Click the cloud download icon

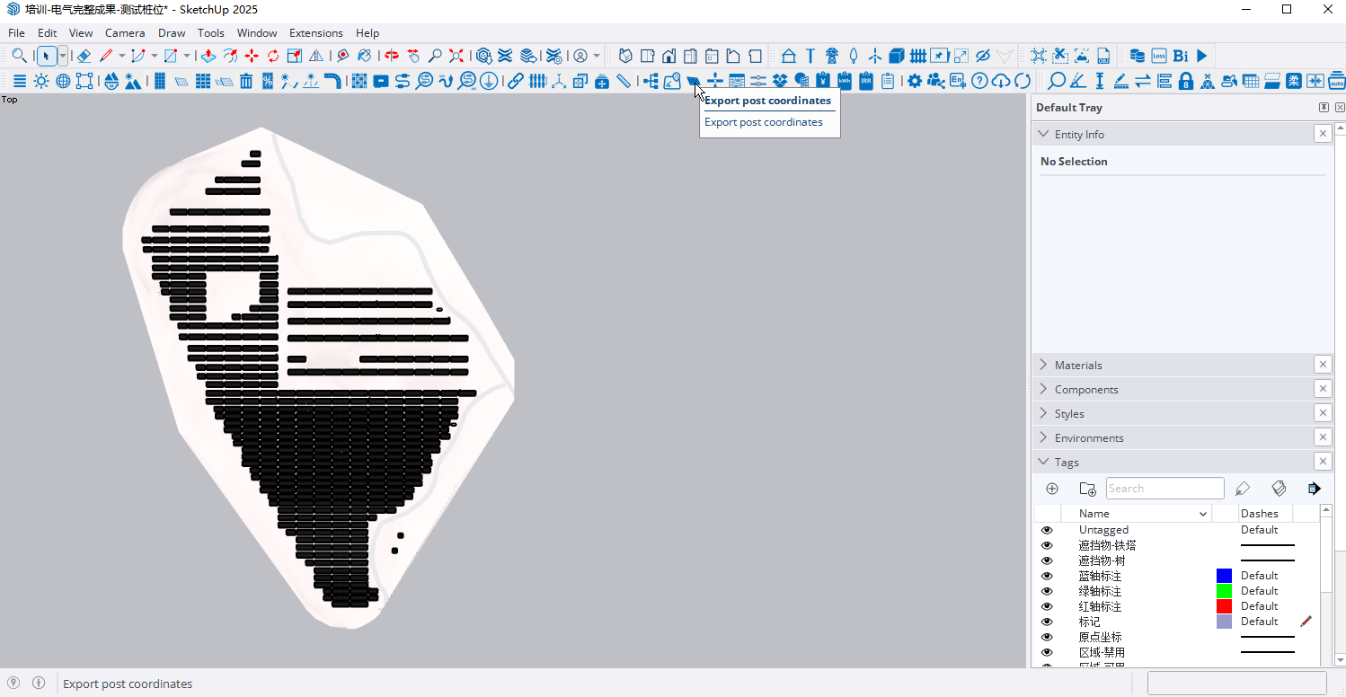pos(1001,81)
